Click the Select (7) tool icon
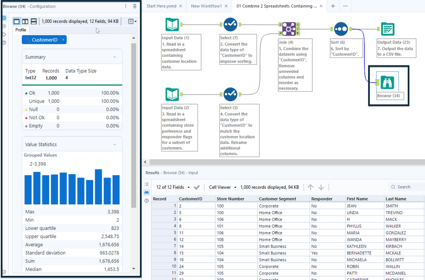The height and width of the screenshot is (280, 425). coord(230,24)
